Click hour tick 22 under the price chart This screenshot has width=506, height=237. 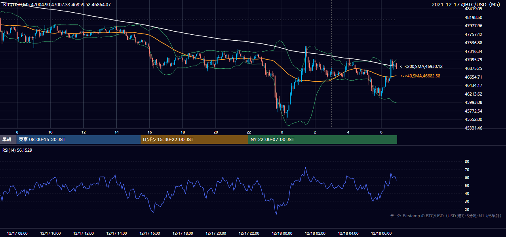tap(249, 132)
